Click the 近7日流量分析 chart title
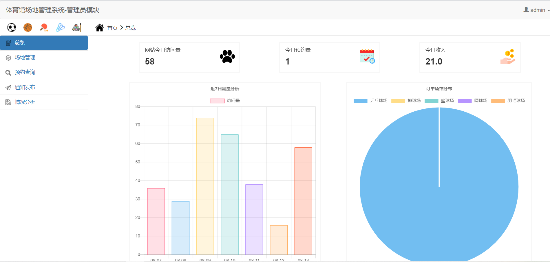 [x=225, y=89]
